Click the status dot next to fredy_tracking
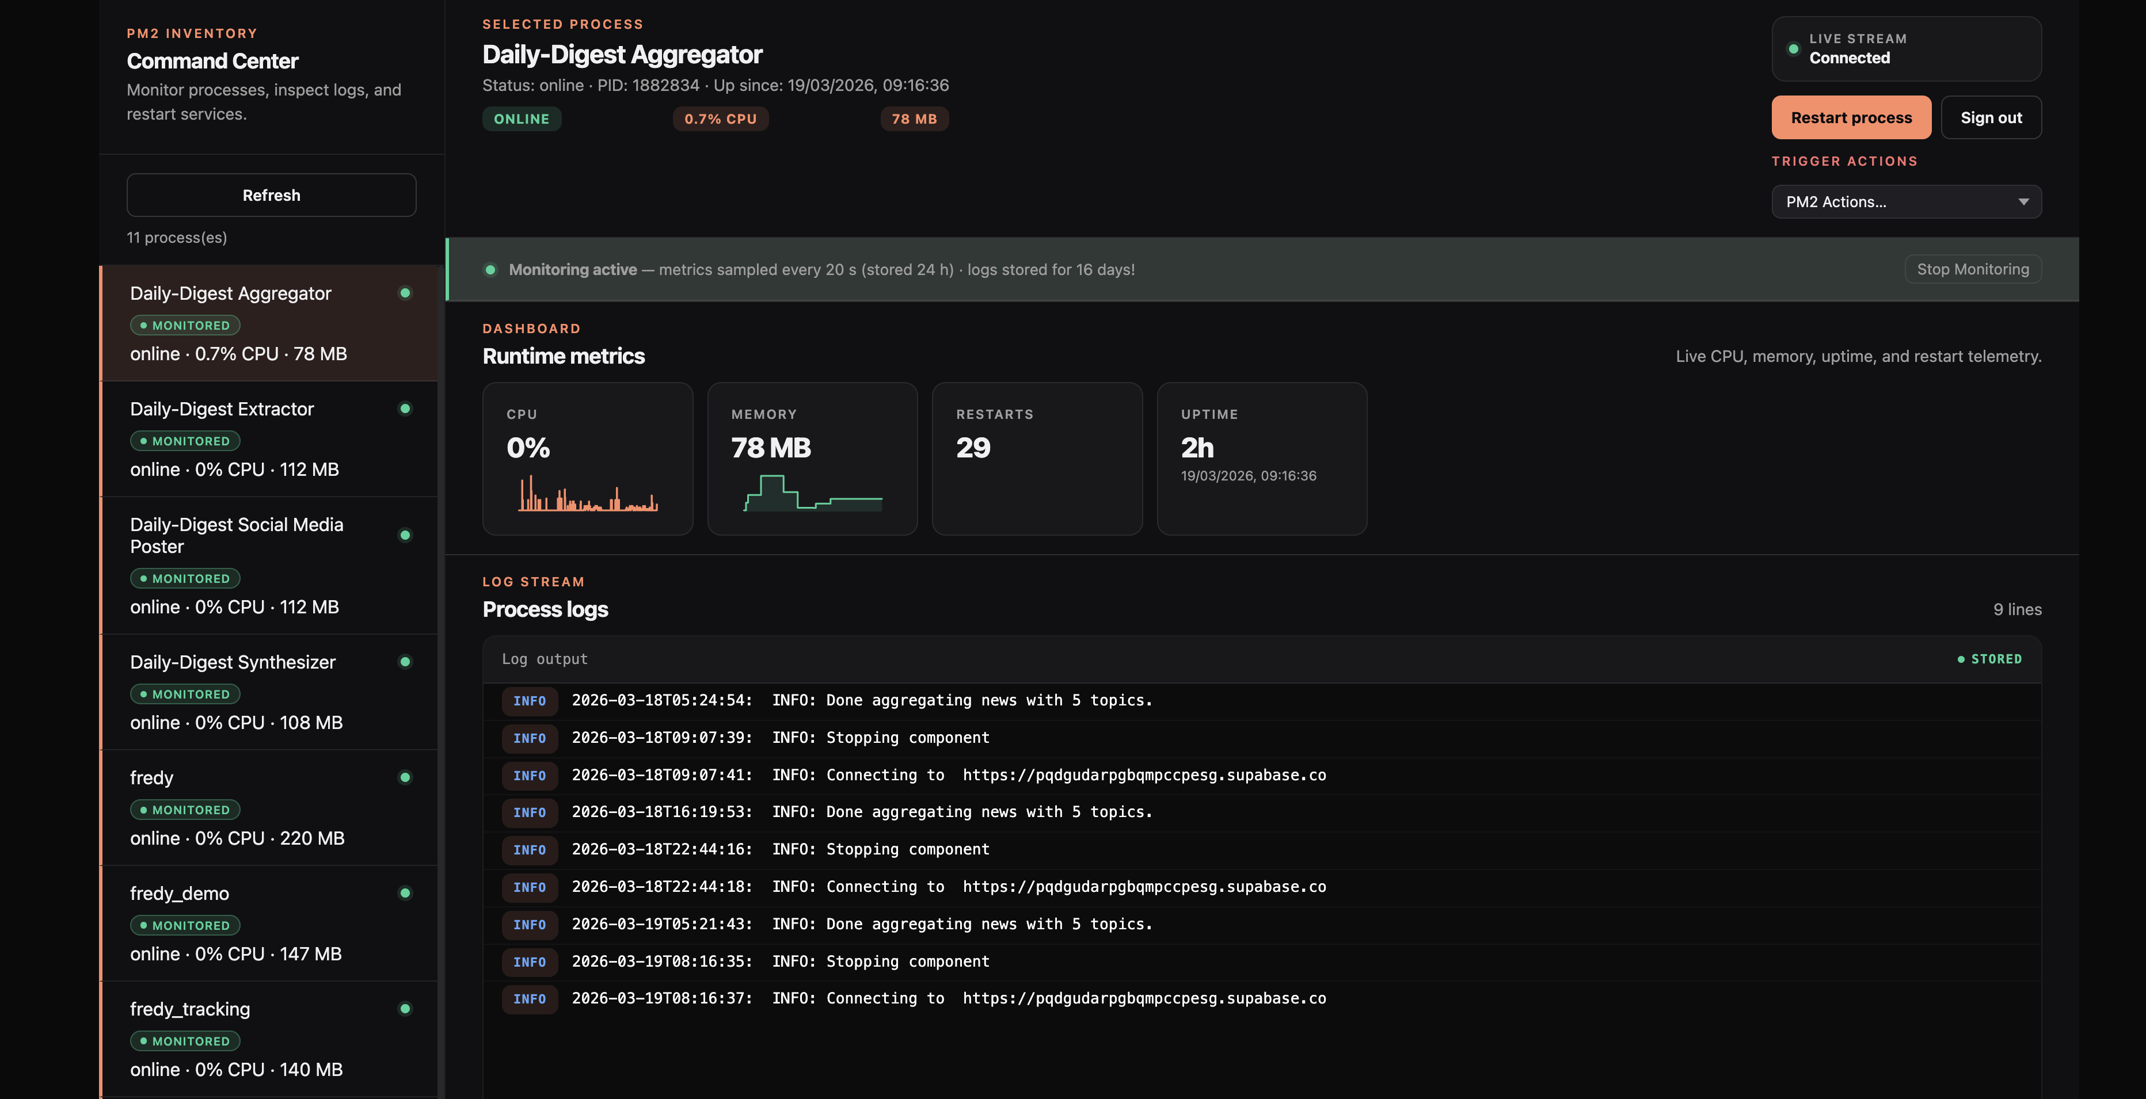The image size is (2146, 1099). (406, 1009)
